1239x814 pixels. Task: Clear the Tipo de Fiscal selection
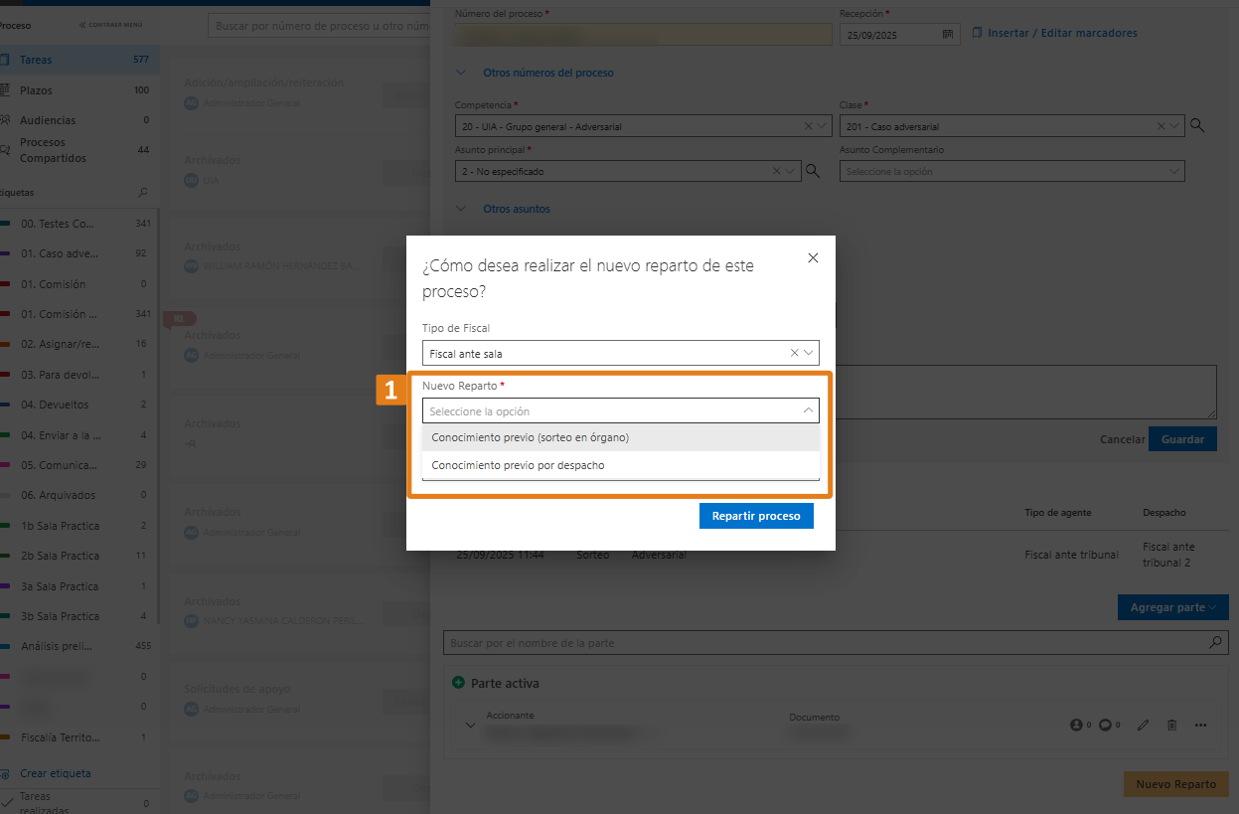pos(794,353)
